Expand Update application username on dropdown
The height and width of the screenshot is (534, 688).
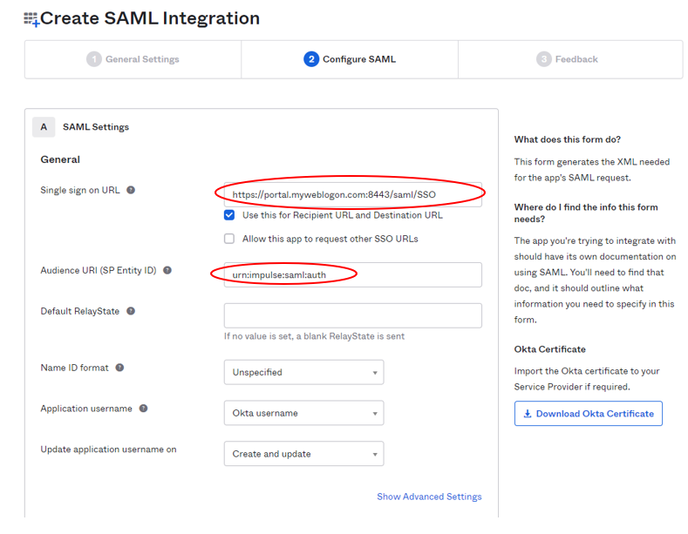tap(303, 454)
